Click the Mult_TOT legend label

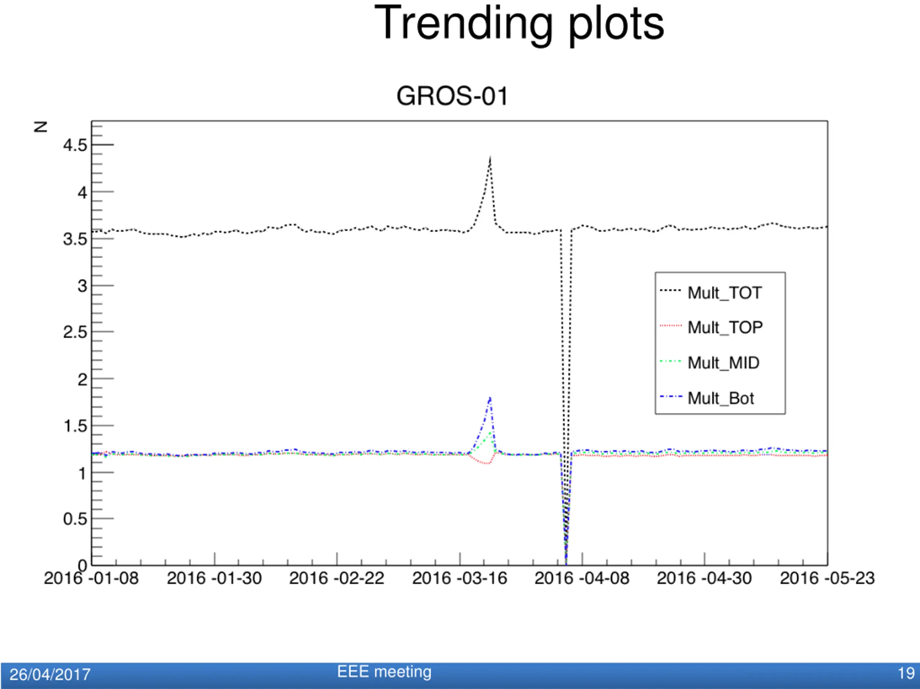724,293
